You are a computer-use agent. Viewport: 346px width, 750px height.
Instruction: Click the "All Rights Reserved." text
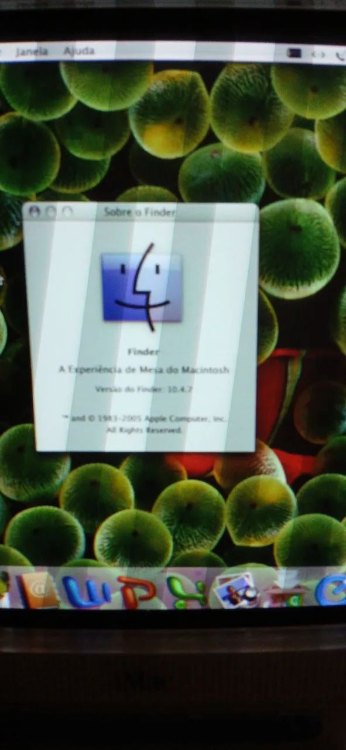(144, 429)
